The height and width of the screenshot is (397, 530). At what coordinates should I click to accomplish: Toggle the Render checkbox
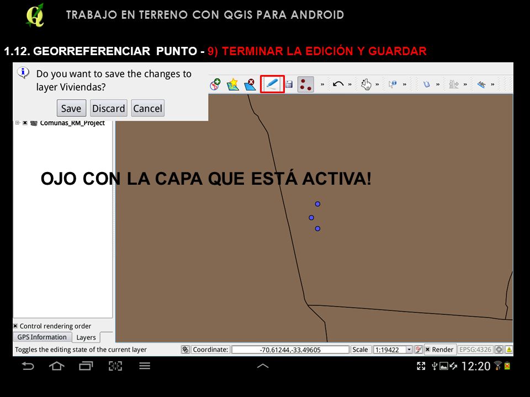click(427, 350)
